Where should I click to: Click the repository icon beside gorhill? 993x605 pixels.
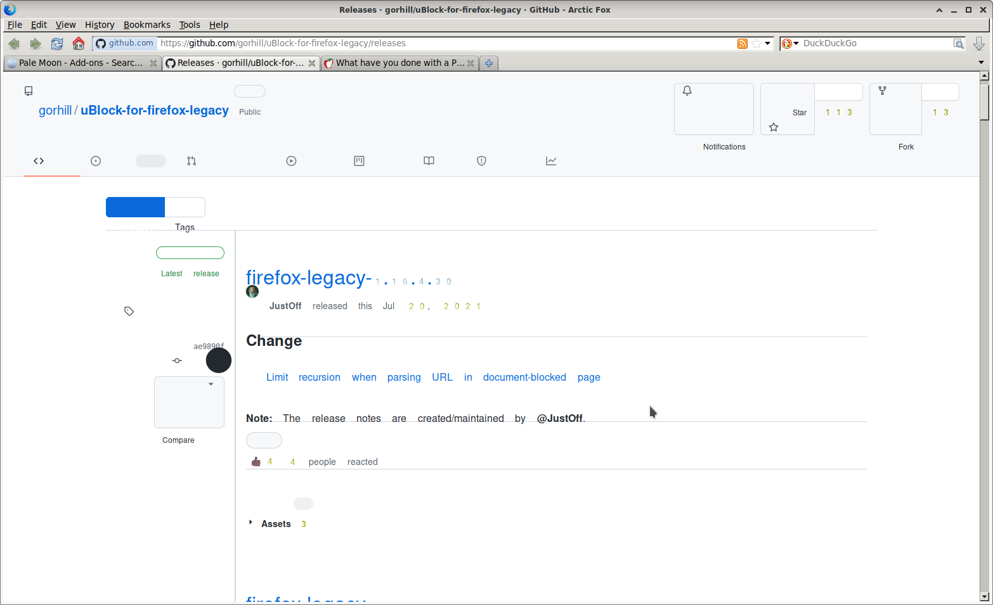pyautogui.click(x=29, y=91)
